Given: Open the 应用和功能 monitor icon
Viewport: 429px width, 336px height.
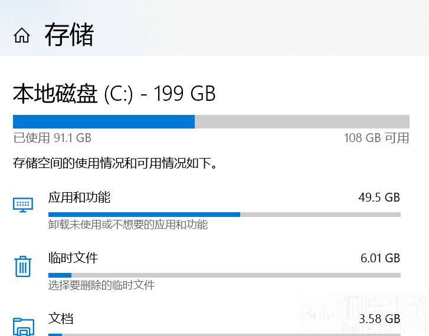Looking at the screenshot, I should click(23, 205).
